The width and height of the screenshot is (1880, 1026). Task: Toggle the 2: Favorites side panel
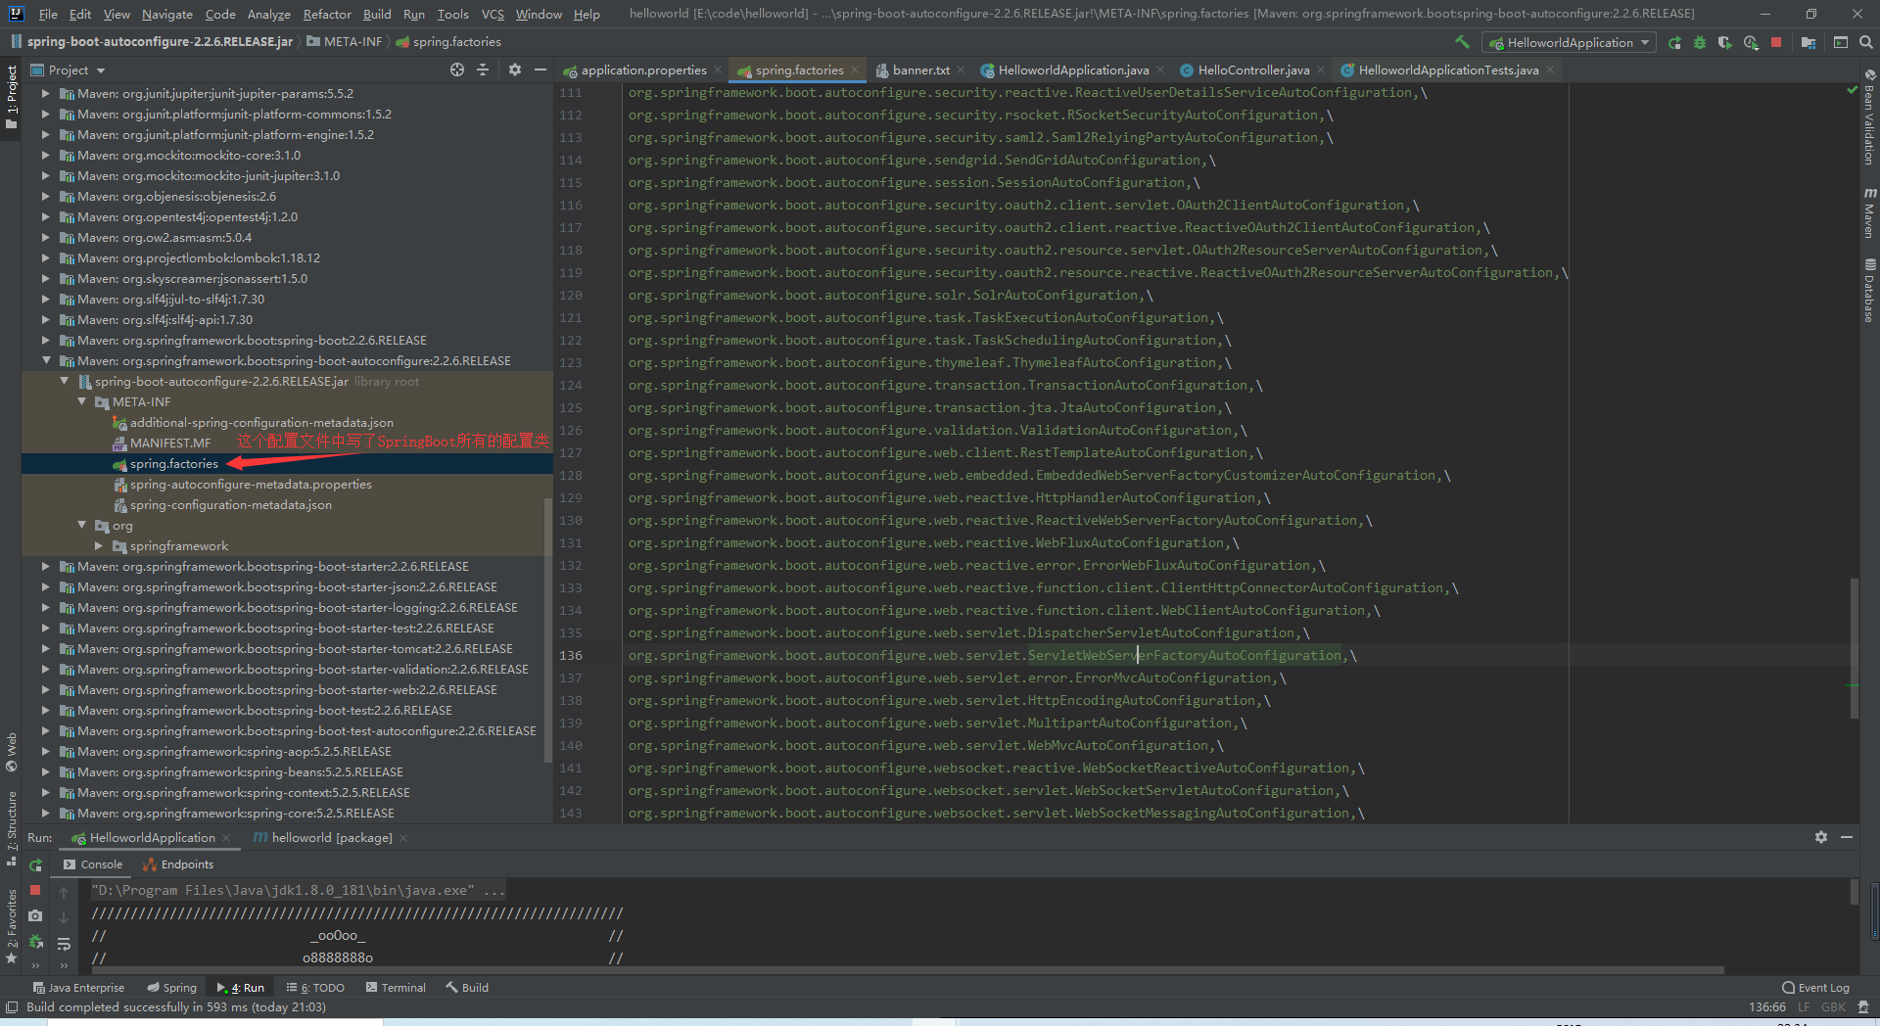pyautogui.click(x=12, y=926)
